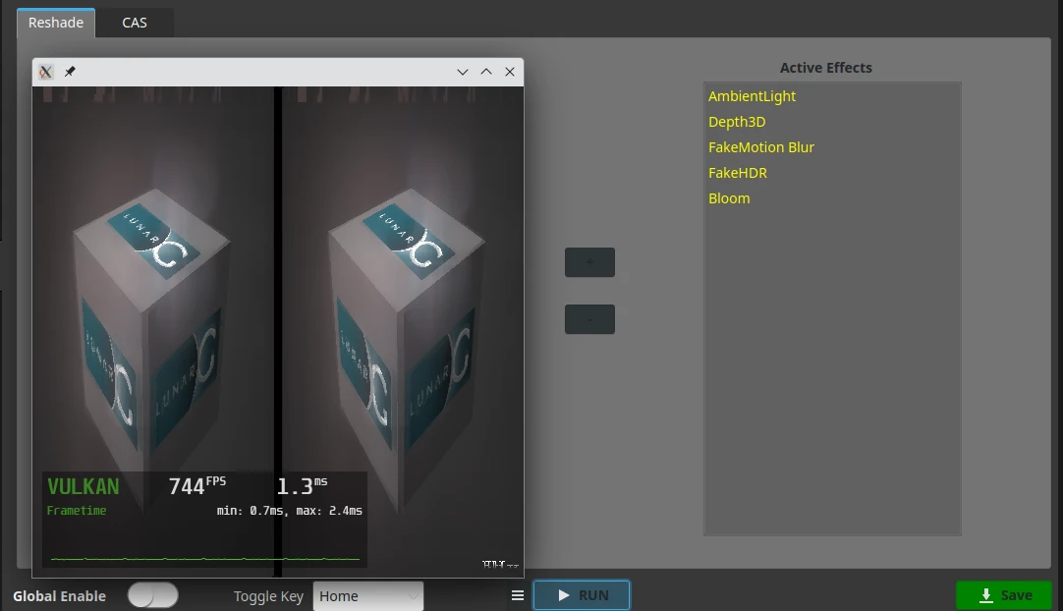Pick Bloom from the Active Effects list
The width and height of the screenshot is (1063, 611).
tap(729, 198)
